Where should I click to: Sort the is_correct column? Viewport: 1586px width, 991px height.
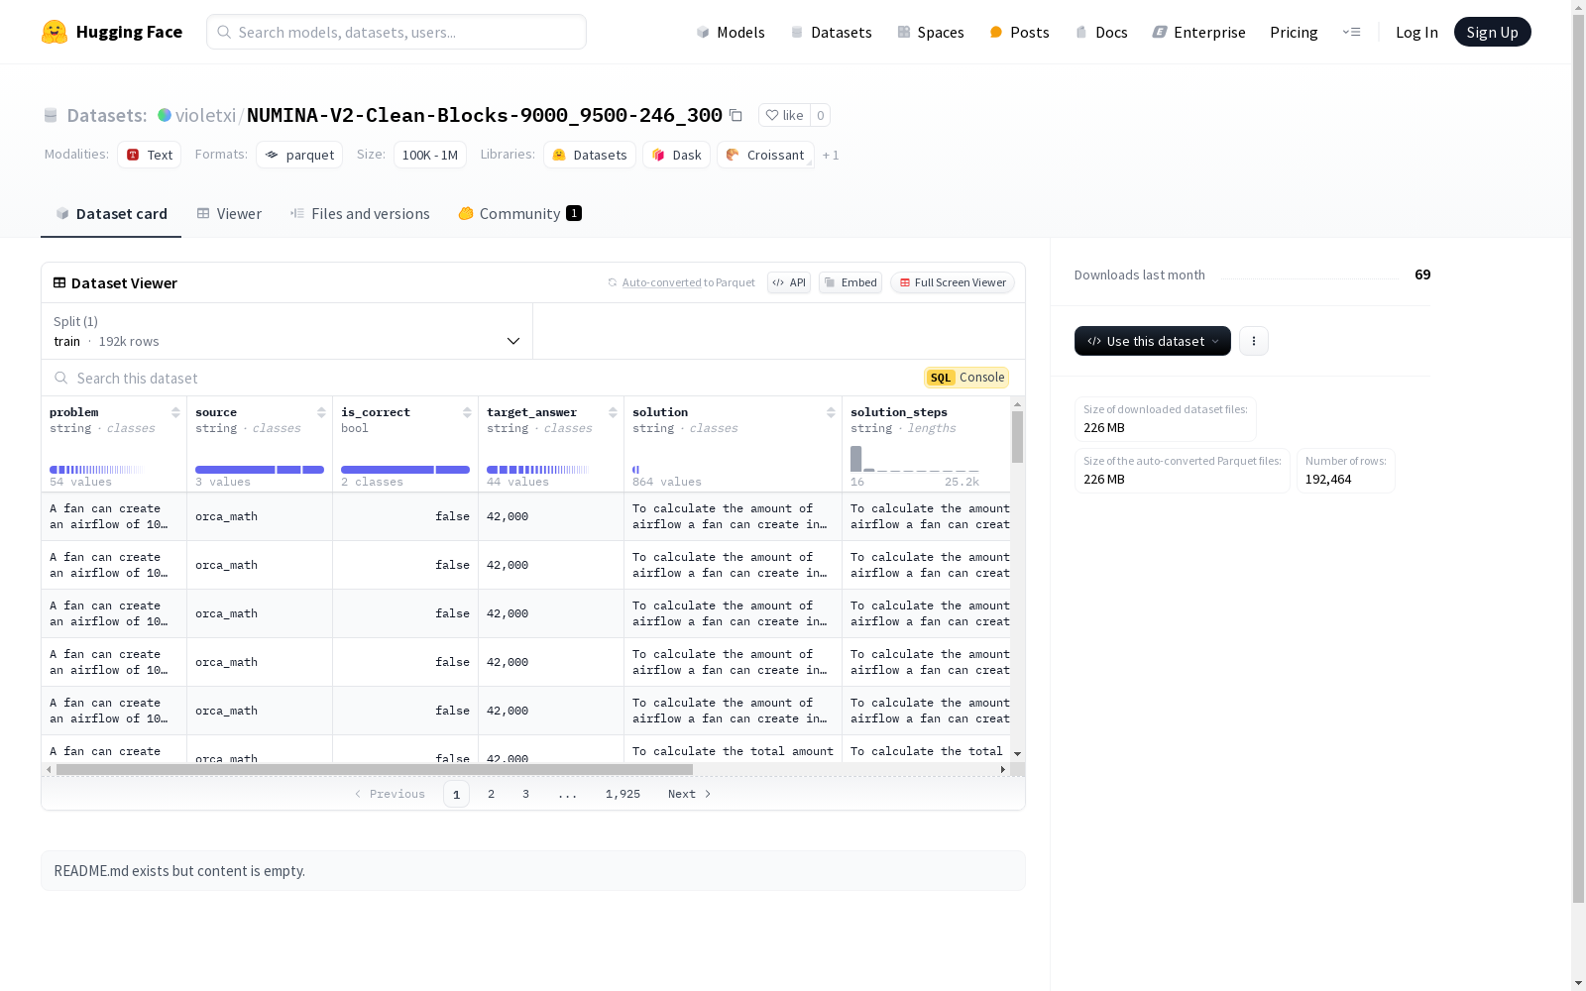pos(467,412)
